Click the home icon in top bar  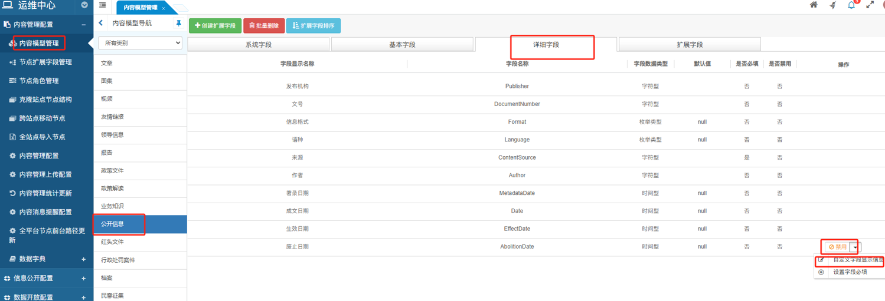[x=813, y=5]
